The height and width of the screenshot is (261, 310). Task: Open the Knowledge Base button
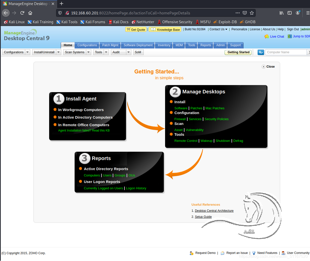pyautogui.click(x=165, y=30)
